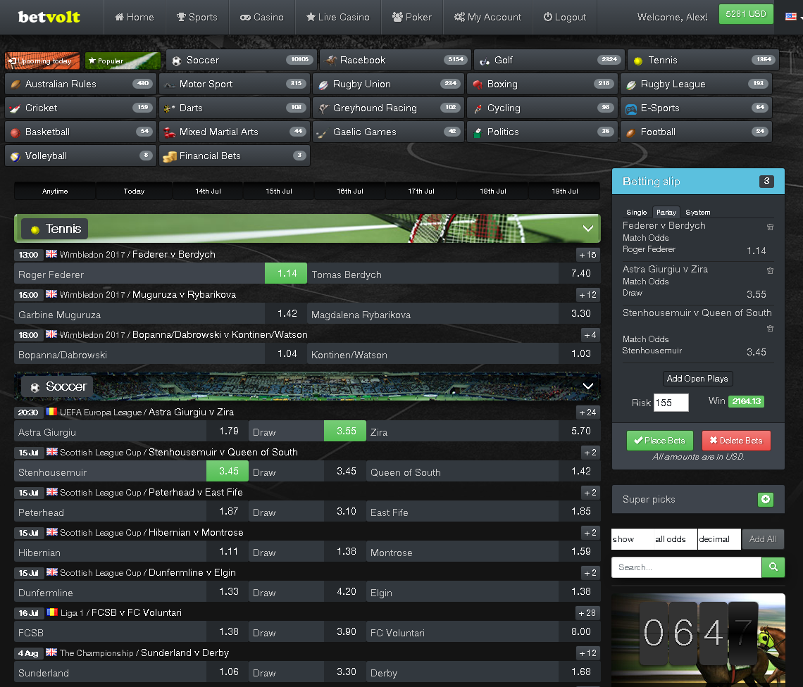Deselect the highlighted Stenhousemuir odds 3.45
This screenshot has height=687, width=803.
click(x=228, y=471)
